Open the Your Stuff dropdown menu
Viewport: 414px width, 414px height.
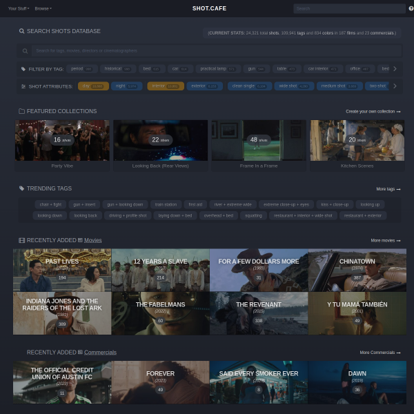point(19,8)
